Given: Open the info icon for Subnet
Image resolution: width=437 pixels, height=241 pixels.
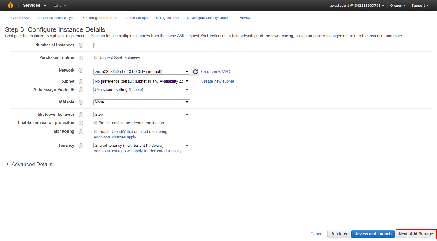Looking at the screenshot, I should (x=81, y=82).
